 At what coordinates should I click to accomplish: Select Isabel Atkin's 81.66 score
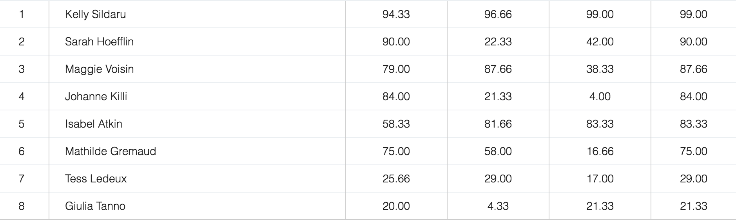tap(498, 124)
